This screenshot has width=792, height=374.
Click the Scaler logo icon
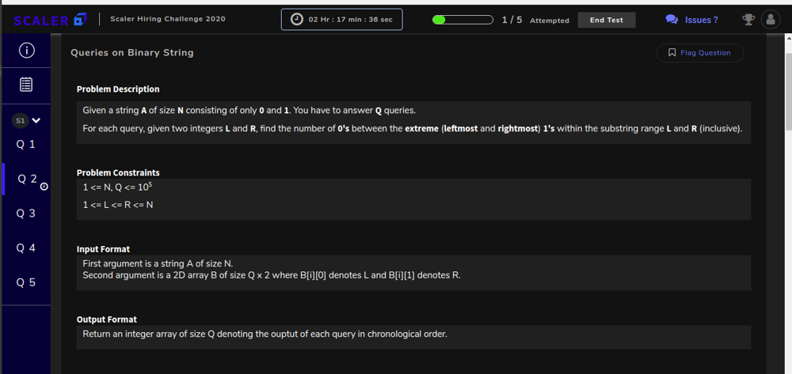[x=80, y=20]
